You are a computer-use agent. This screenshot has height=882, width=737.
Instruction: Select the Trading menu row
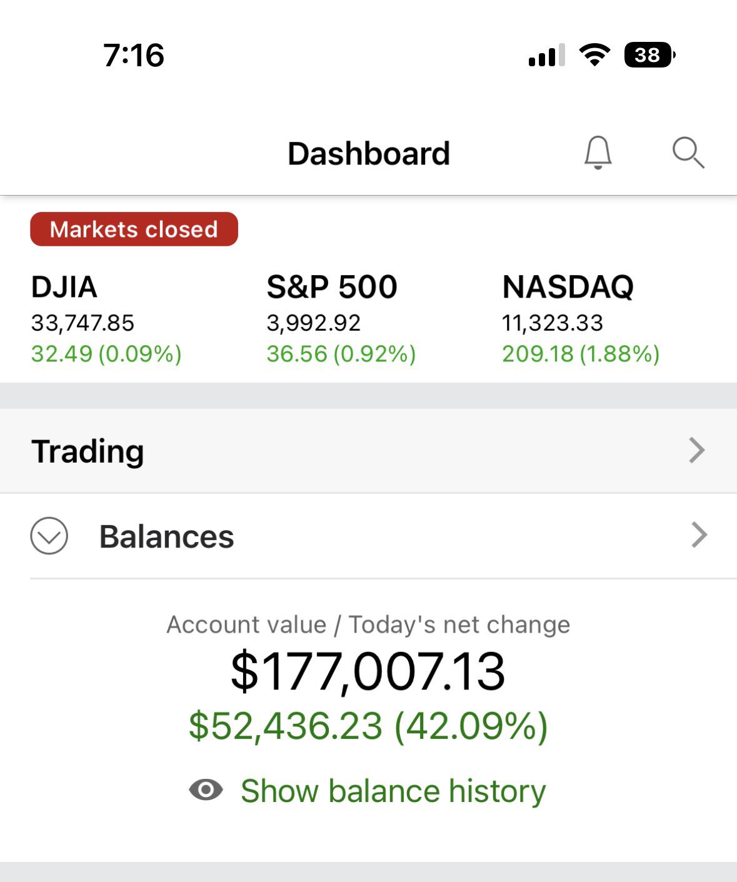88,451
